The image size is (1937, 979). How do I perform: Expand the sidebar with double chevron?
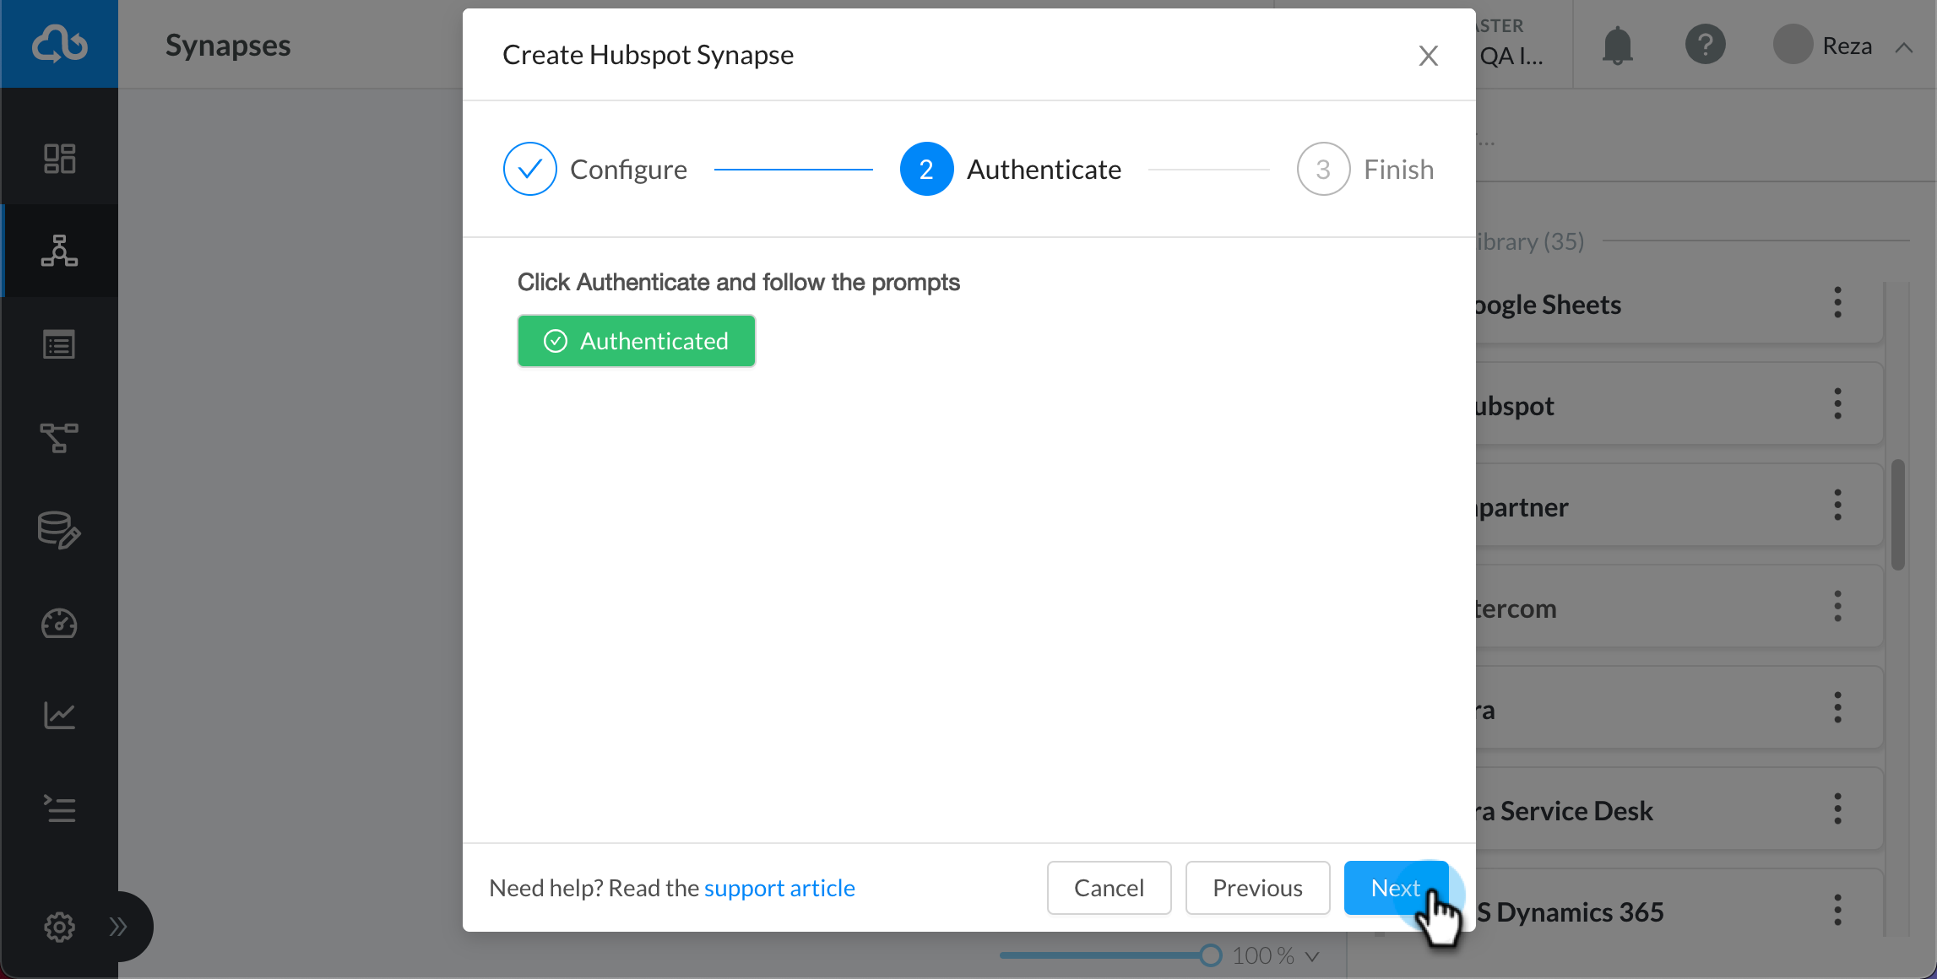click(118, 927)
